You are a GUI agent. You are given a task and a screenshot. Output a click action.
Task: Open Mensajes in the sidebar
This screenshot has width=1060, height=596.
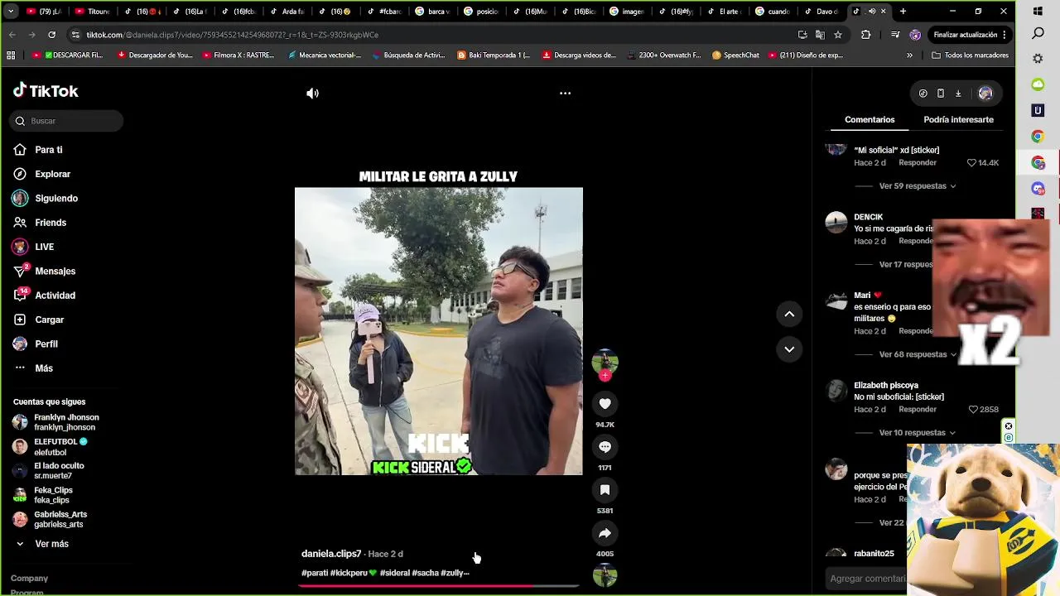click(55, 272)
